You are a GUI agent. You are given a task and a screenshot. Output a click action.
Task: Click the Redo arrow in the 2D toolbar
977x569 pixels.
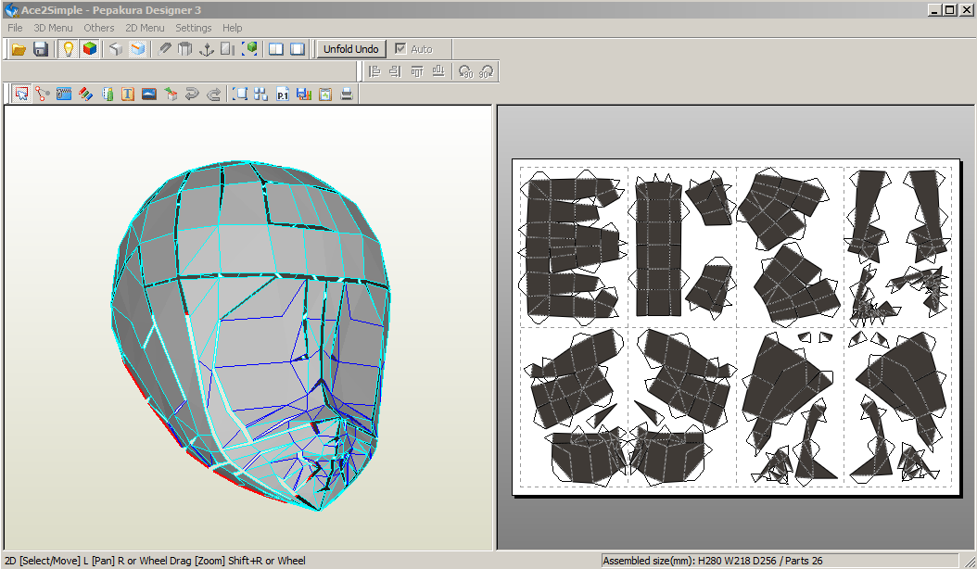coord(213,94)
